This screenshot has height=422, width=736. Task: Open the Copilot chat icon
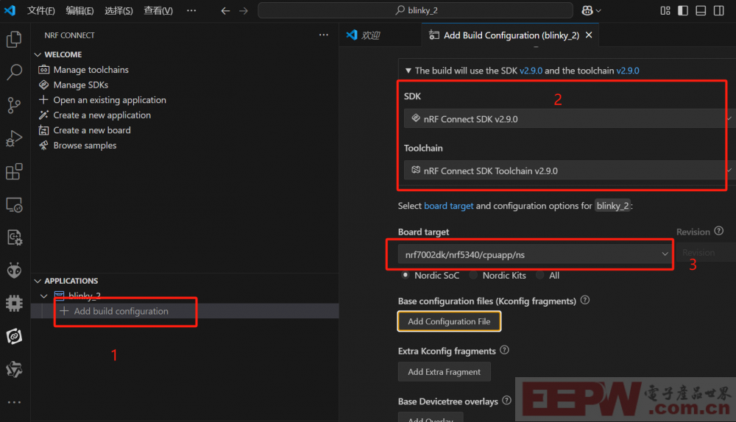pyautogui.click(x=587, y=10)
